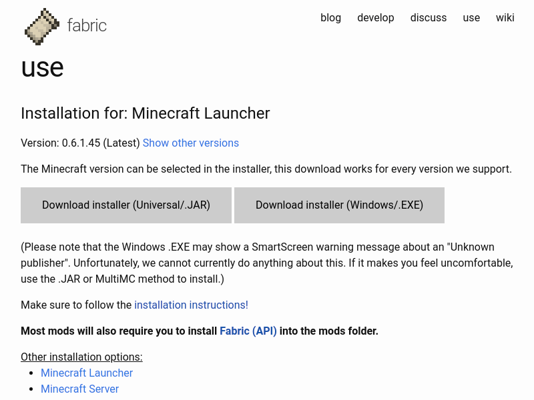Image resolution: width=534 pixels, height=400 pixels.
Task: Open the blog navigation item
Action: point(330,18)
